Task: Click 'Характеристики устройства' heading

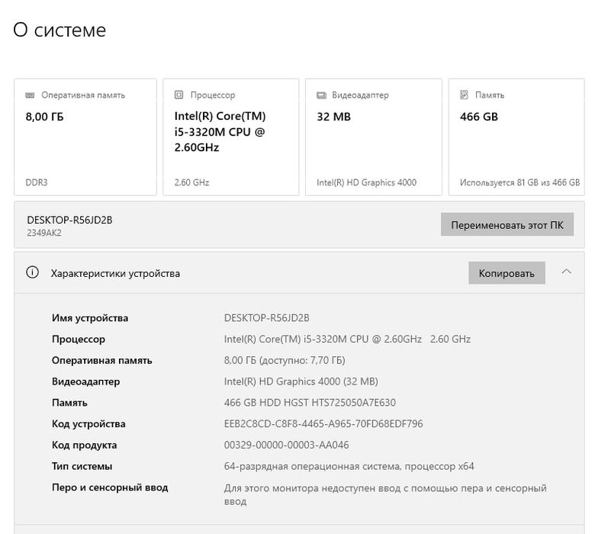Action: [x=115, y=273]
